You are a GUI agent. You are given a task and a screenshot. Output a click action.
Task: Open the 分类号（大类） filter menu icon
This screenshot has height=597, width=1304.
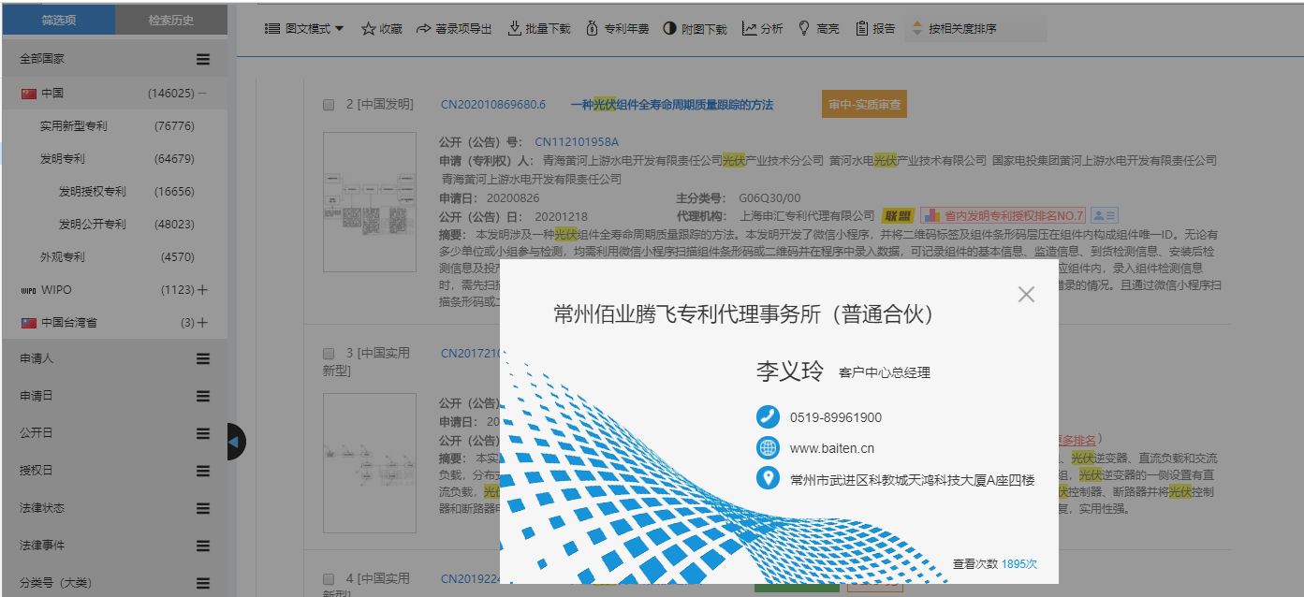click(203, 583)
